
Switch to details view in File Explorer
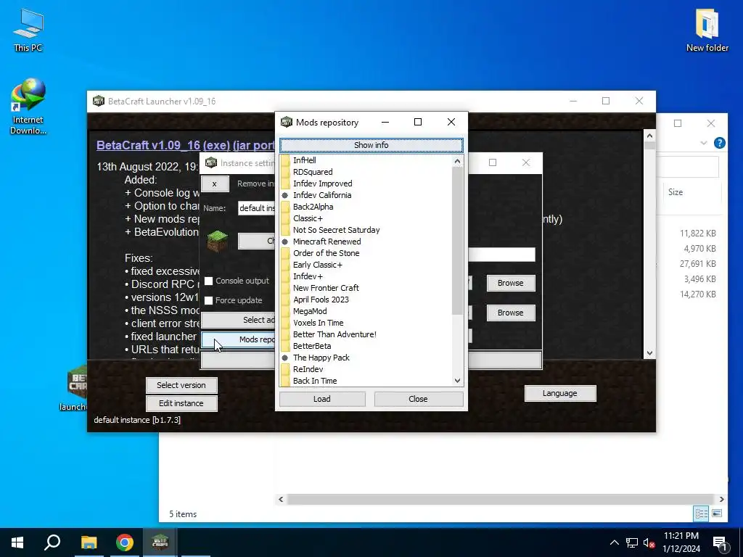[702, 513]
